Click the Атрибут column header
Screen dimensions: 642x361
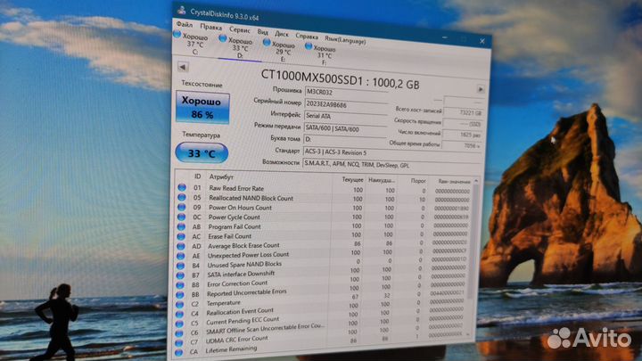(221, 176)
